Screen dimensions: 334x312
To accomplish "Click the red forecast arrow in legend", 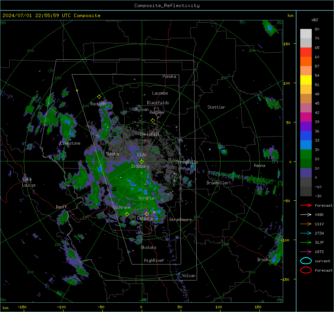I will click(306, 205).
